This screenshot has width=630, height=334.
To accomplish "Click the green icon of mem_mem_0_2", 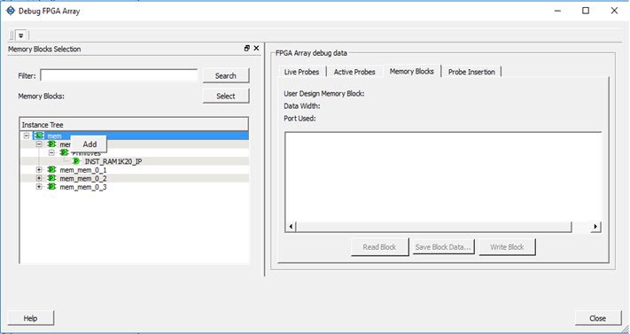I will click(51, 178).
